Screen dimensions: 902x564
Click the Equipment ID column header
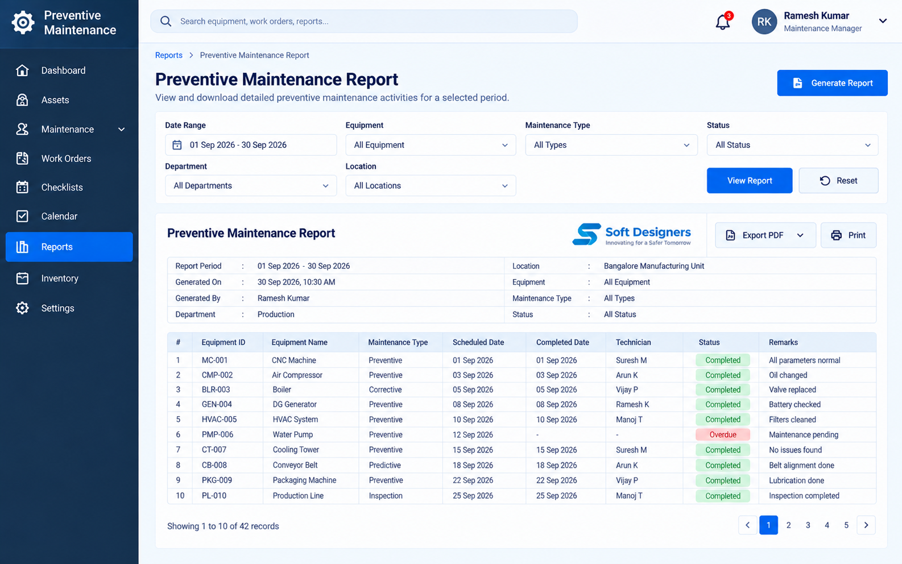[224, 342]
